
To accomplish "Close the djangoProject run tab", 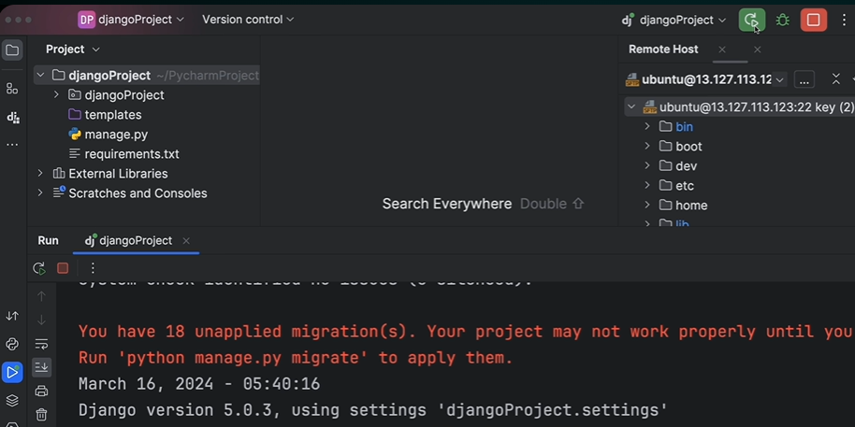I will click(186, 241).
